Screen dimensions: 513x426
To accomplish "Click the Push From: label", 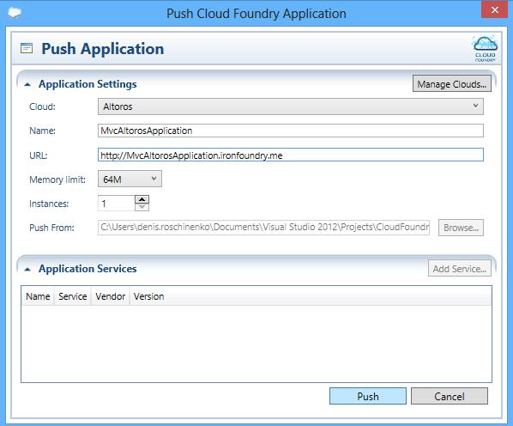I will click(51, 228).
